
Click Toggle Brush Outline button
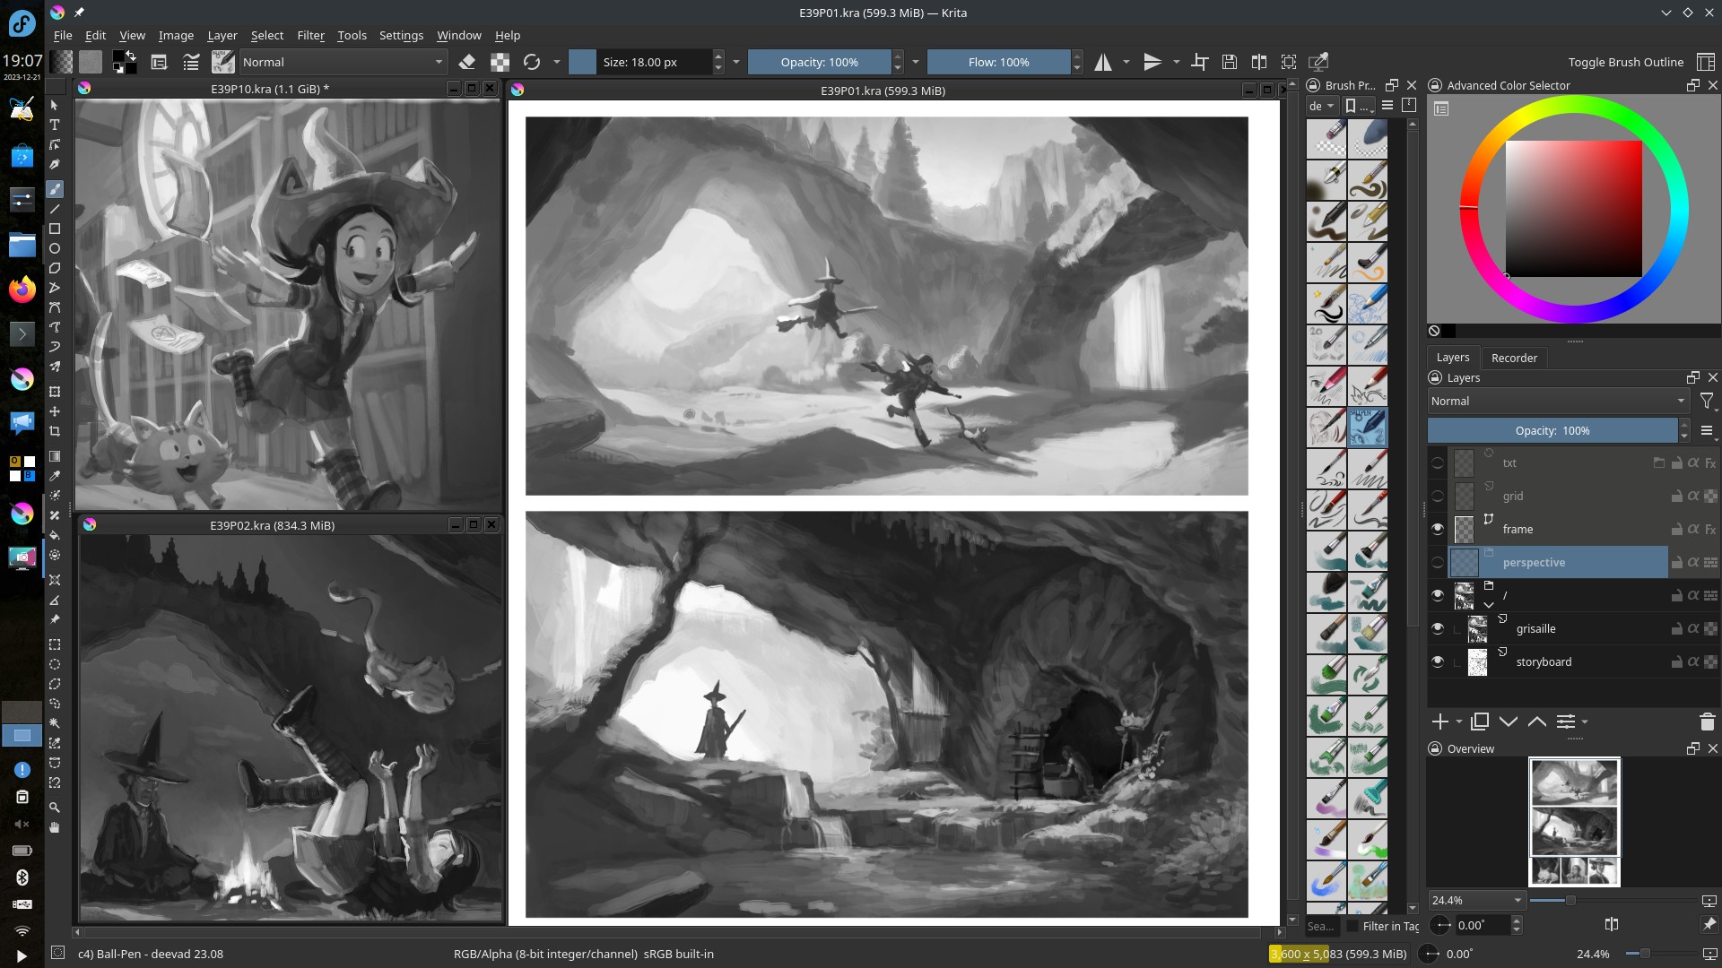[1625, 62]
